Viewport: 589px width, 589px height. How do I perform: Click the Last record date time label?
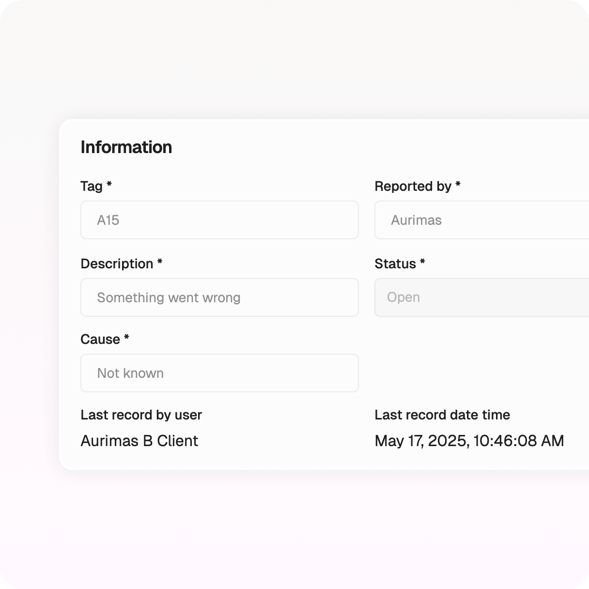click(x=442, y=415)
